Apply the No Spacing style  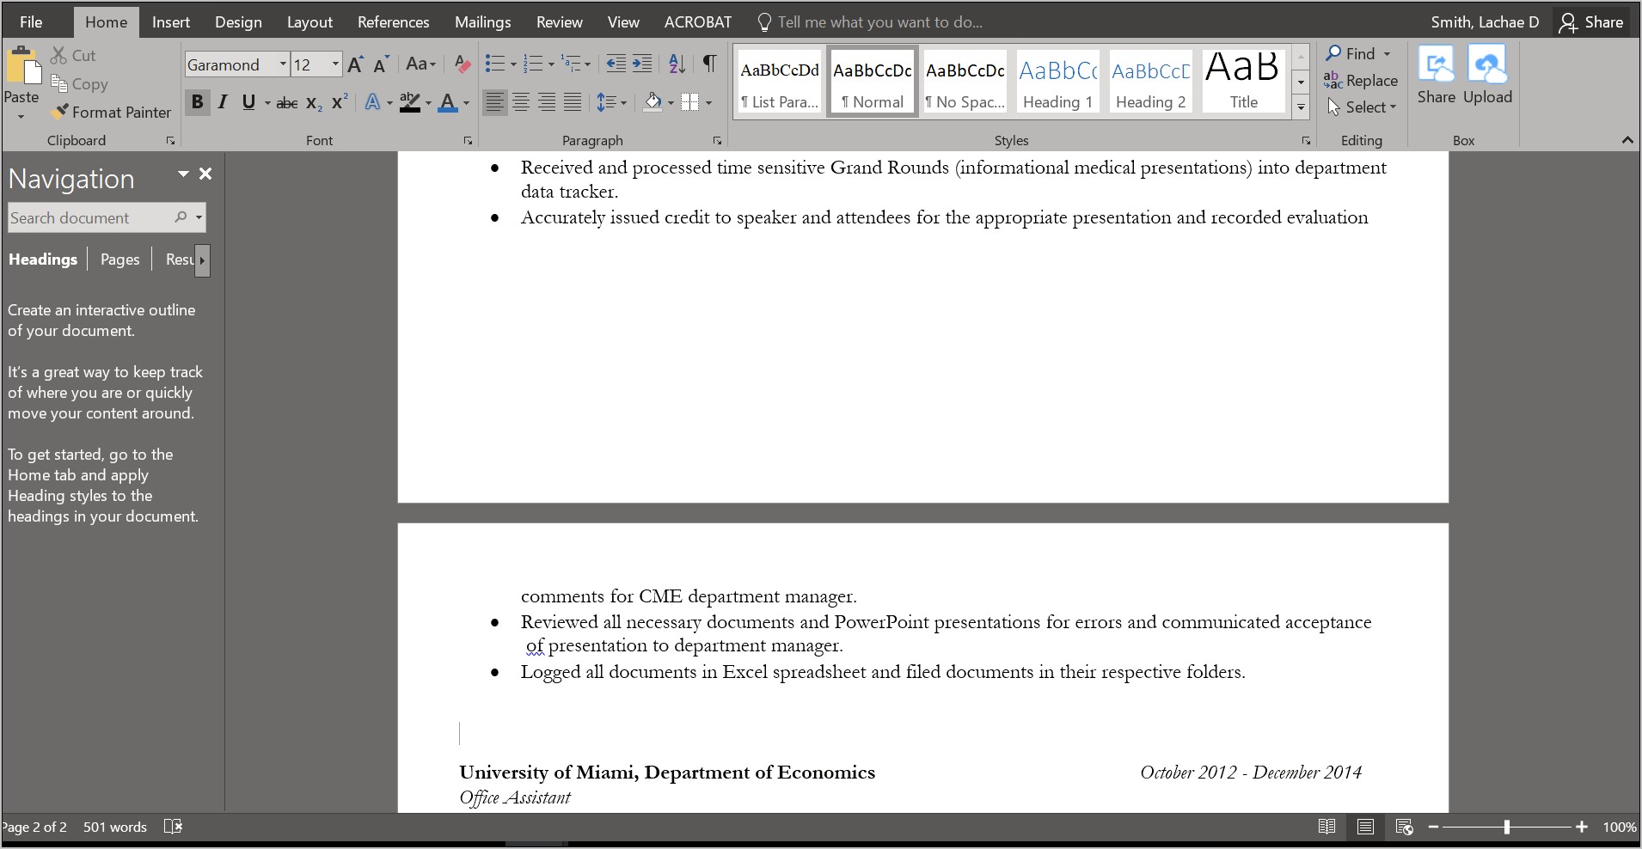coord(965,80)
